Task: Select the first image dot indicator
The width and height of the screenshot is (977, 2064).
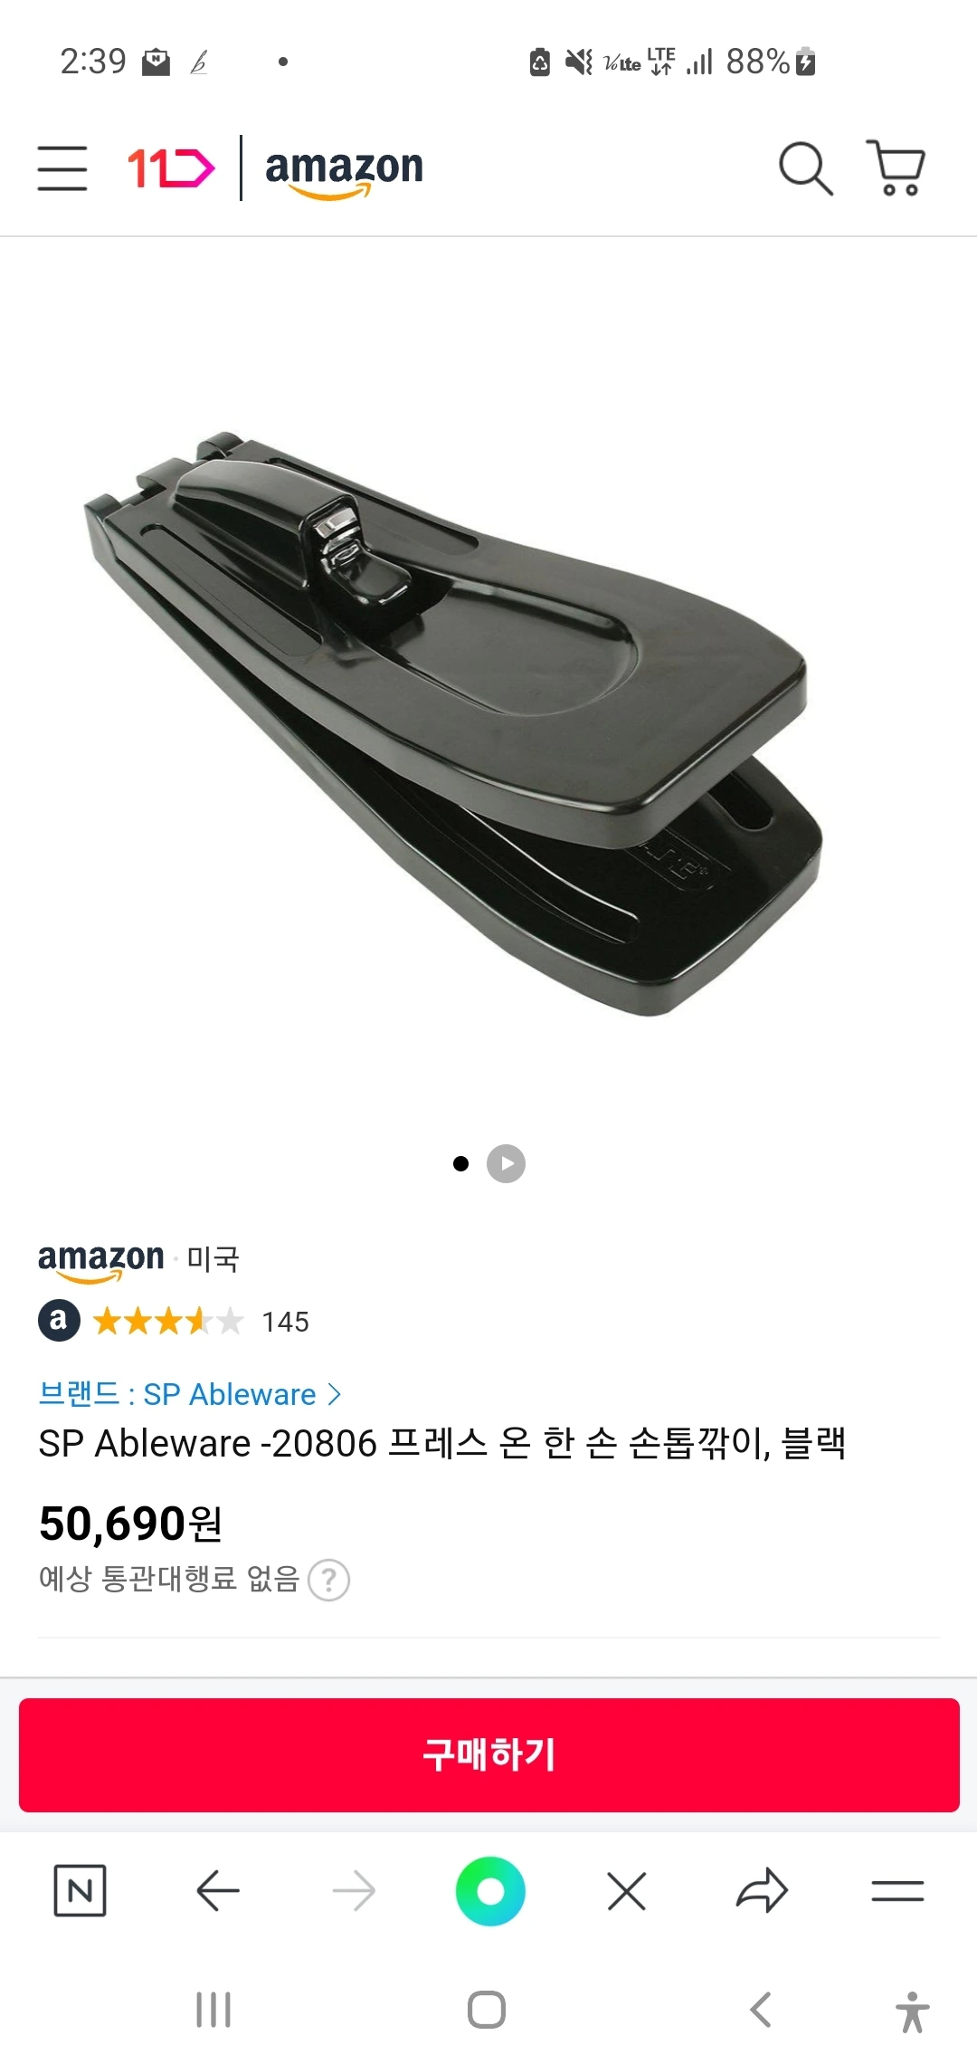Action: tap(460, 1164)
